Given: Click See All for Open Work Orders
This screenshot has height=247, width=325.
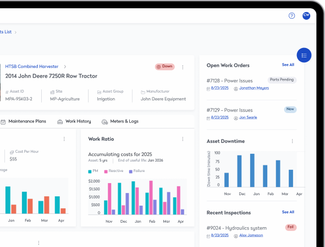Looking at the screenshot, I should [x=288, y=65].
